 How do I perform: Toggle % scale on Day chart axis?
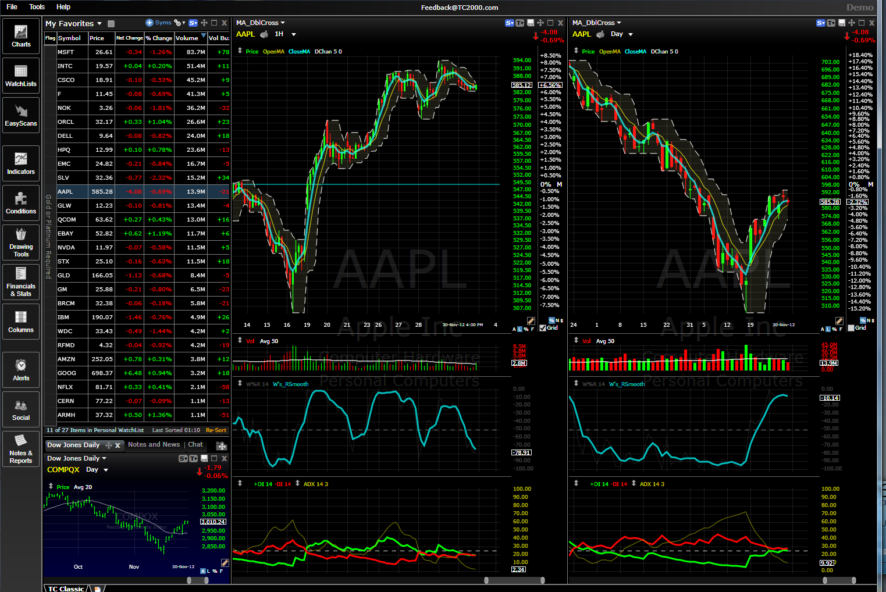834,329
